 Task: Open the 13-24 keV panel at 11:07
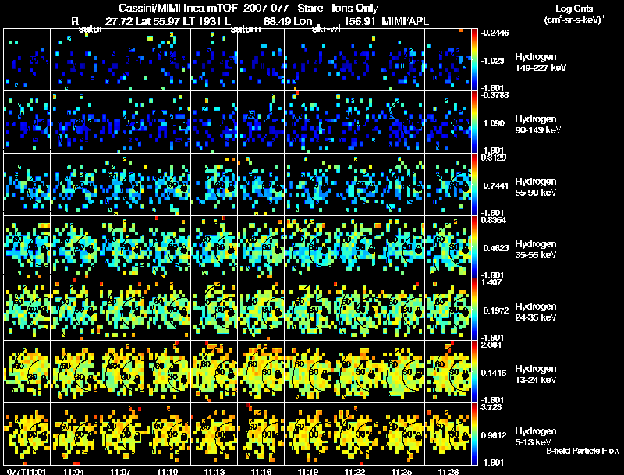(121, 371)
